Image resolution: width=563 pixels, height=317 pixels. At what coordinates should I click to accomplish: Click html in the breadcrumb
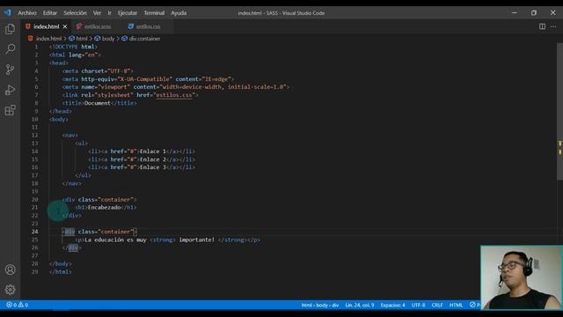point(82,39)
